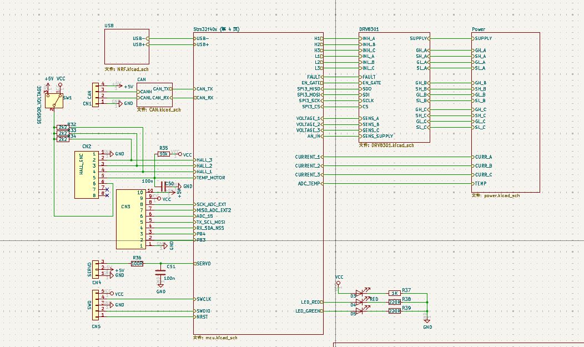
Task: Select the GND symbol below the LED resistors
Action: coord(427,321)
